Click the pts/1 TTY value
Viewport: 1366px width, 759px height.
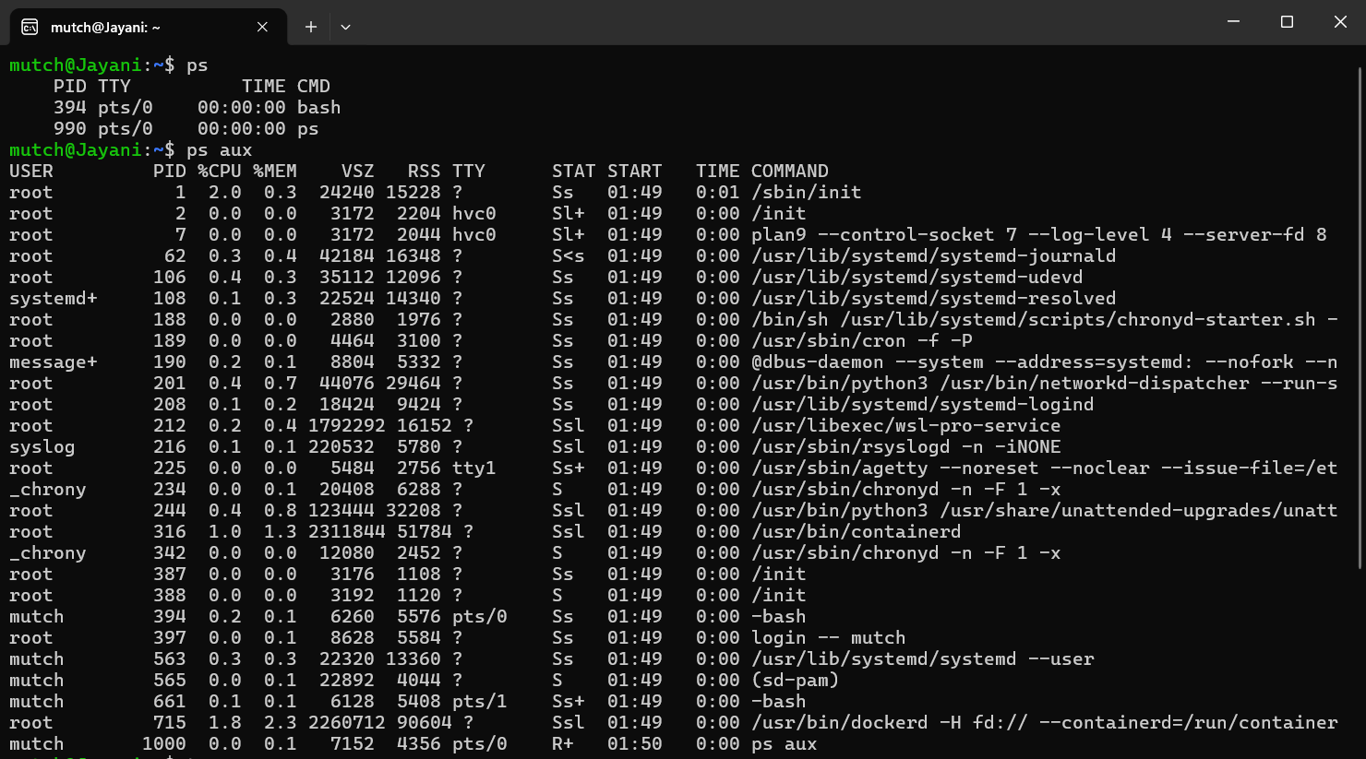480,702
